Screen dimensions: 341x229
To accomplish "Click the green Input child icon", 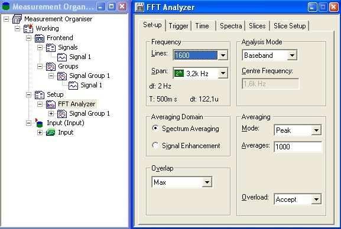I will pyautogui.click(x=51, y=132).
